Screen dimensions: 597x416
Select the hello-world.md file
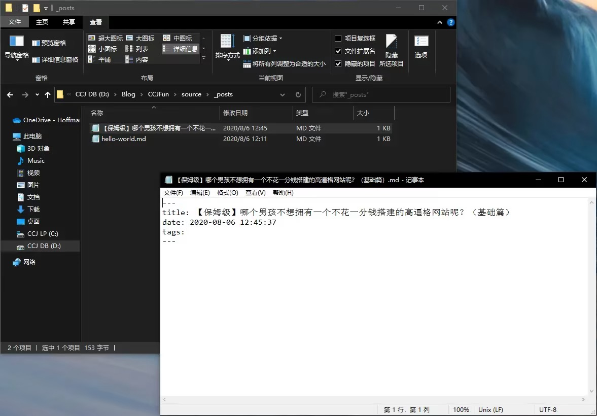tap(123, 138)
